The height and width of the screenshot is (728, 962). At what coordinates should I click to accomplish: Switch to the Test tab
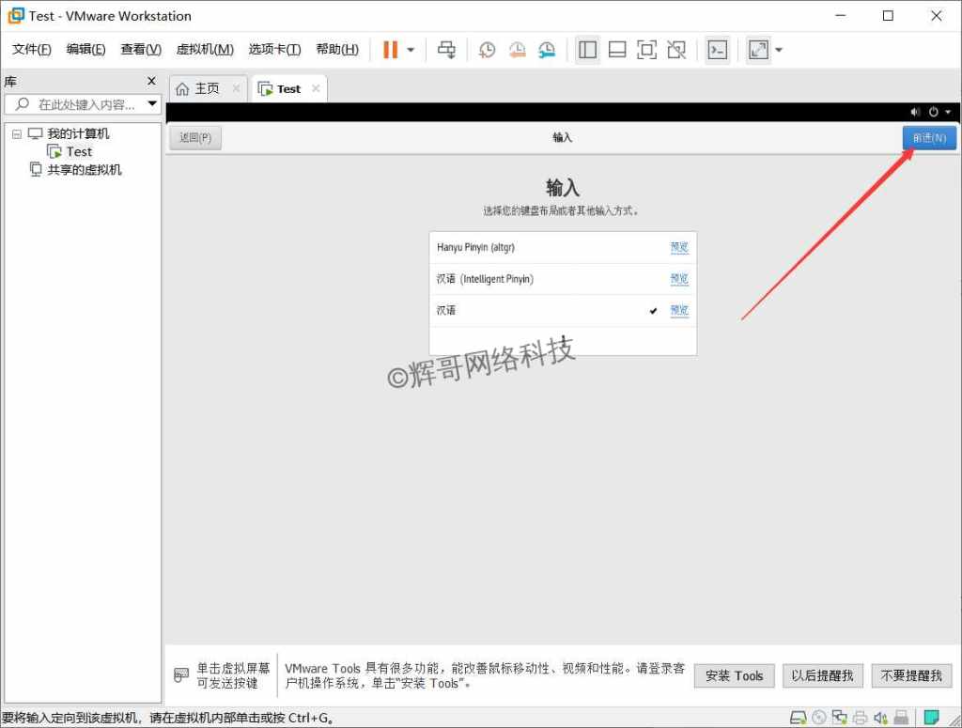288,89
